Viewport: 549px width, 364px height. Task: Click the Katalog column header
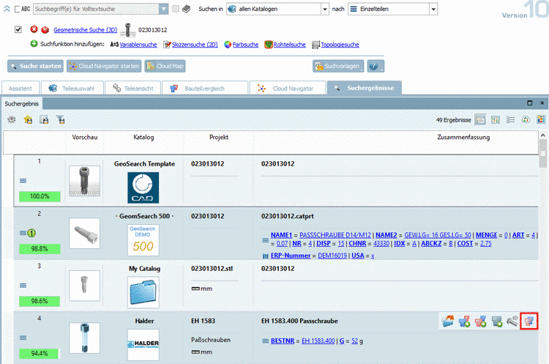coord(143,138)
